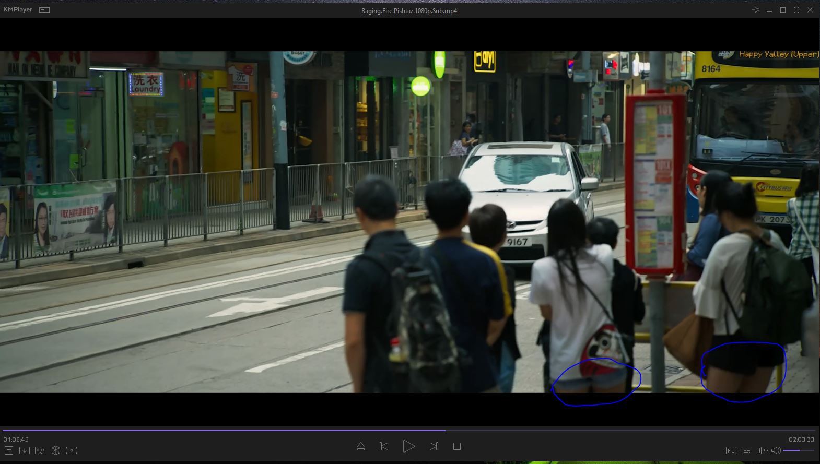Skip to the previous track
This screenshot has width=820, height=464.
(384, 446)
